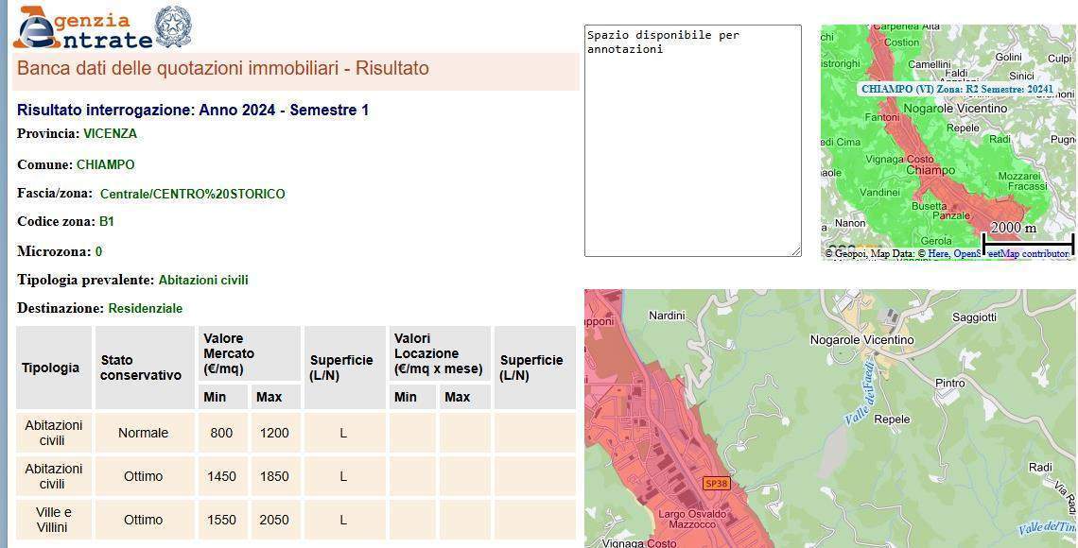Click the VICENZA province value
Viewport: 1078px width, 548px height.
tap(110, 134)
